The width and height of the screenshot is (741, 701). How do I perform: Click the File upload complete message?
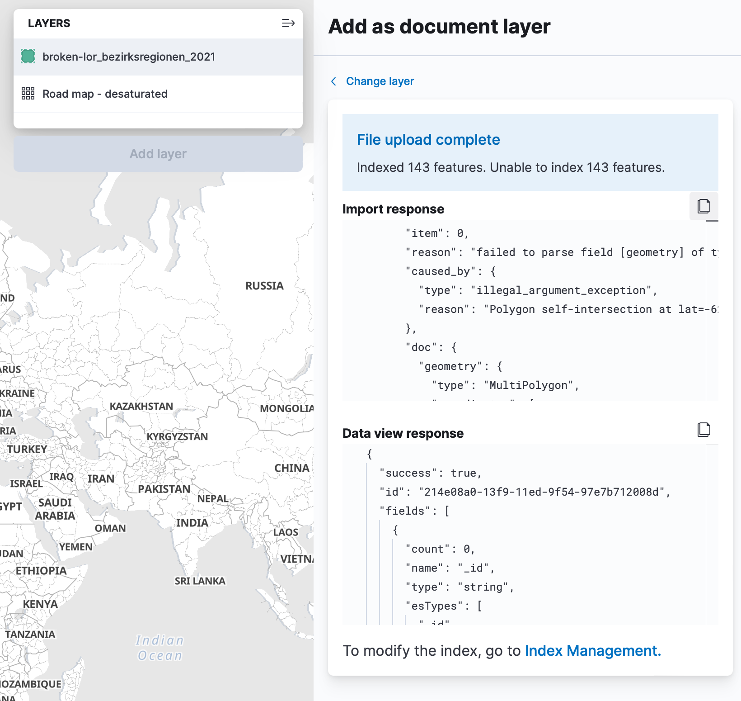coord(428,139)
